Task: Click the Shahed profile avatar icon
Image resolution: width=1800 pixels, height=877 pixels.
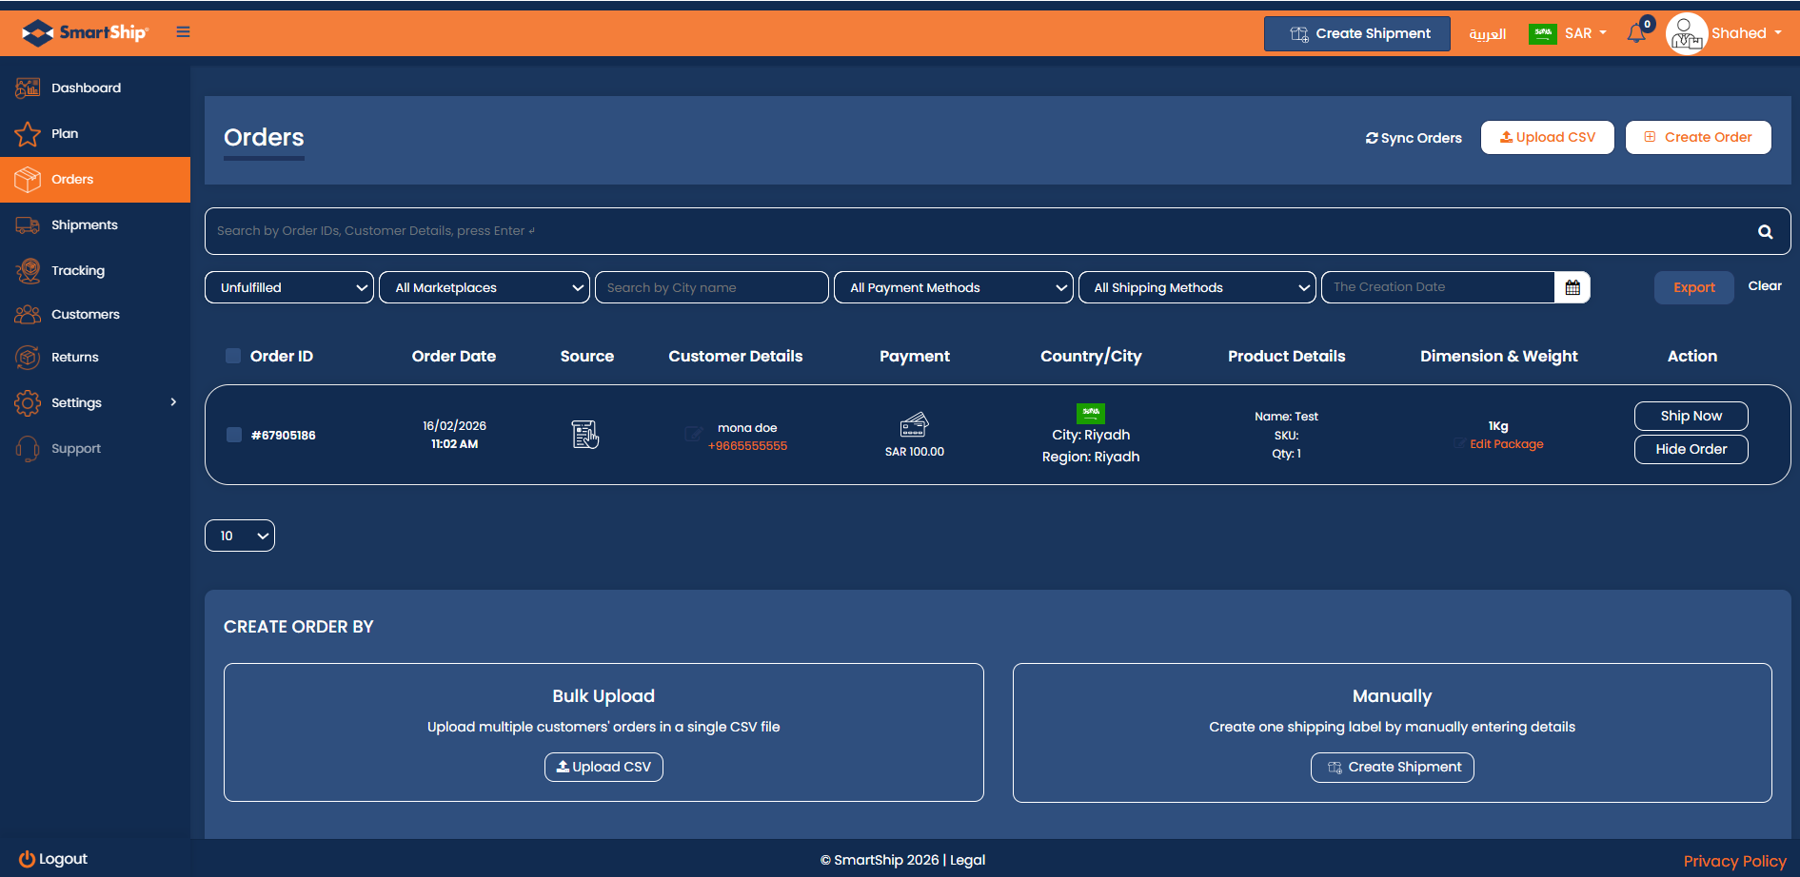Action: pos(1686,34)
